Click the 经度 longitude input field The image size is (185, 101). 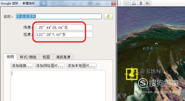[64, 35]
